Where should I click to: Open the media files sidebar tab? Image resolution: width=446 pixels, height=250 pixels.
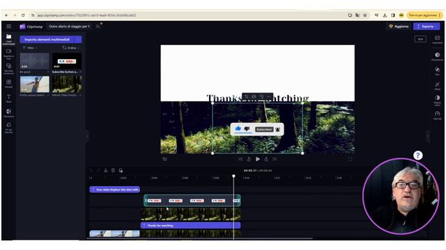(8, 39)
